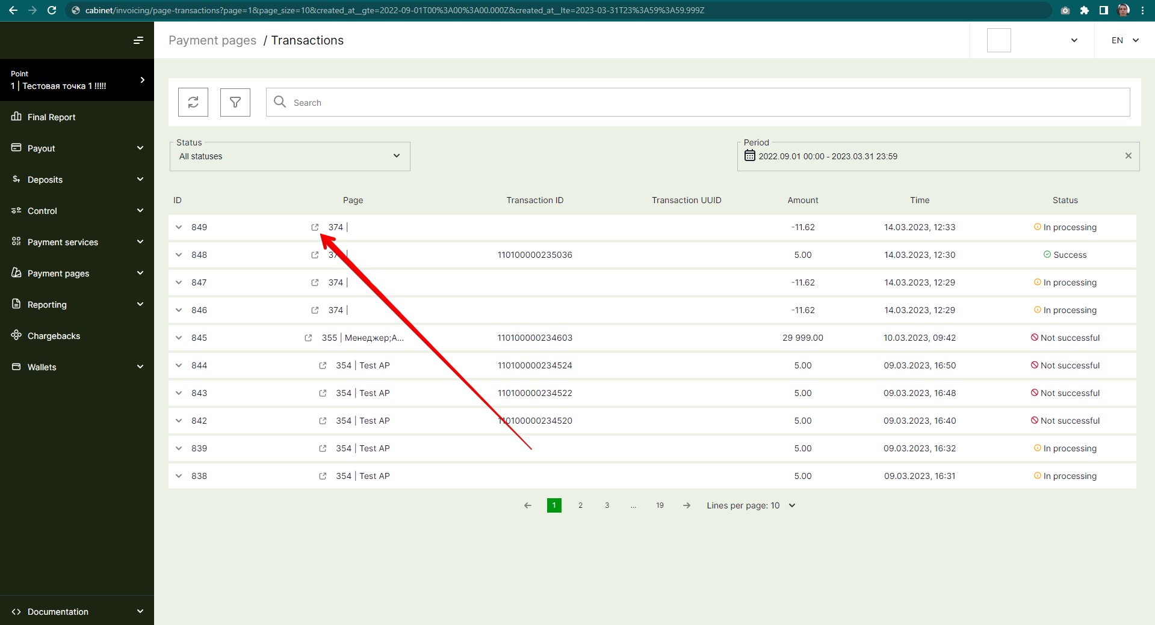The width and height of the screenshot is (1155, 625).
Task: Click the Period date range field
Action: click(938, 156)
